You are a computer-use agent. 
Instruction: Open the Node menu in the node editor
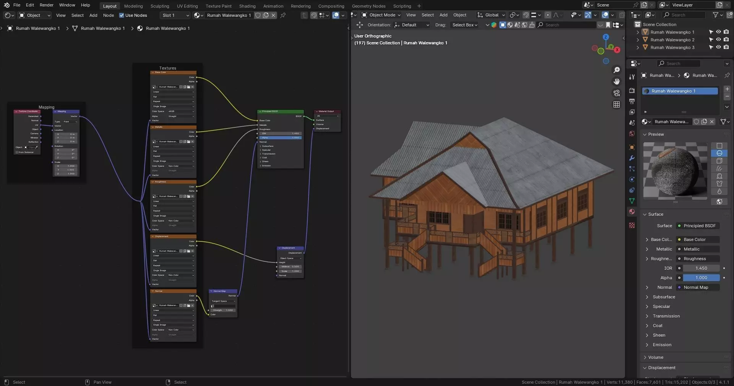[x=109, y=15]
